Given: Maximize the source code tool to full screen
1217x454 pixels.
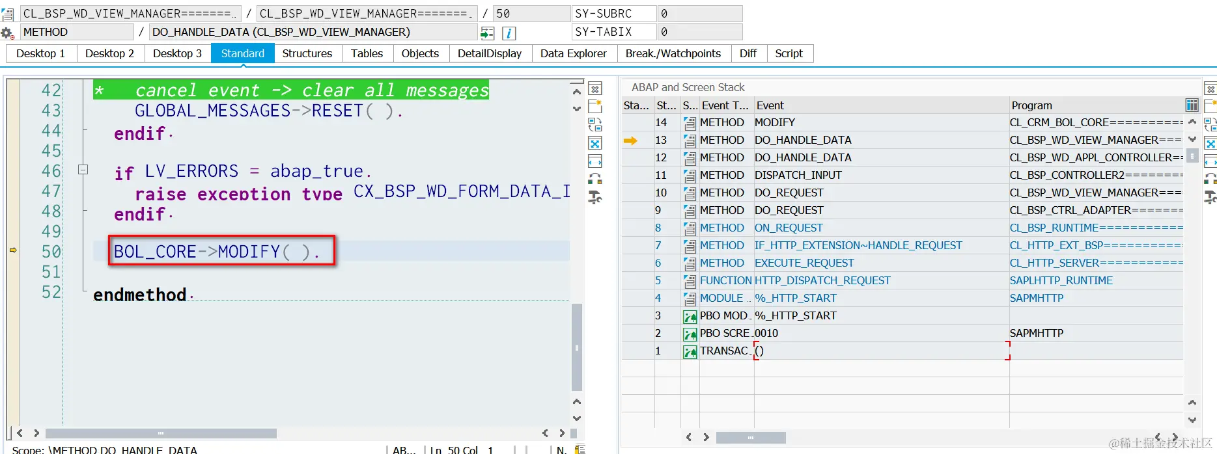Looking at the screenshot, I should [595, 143].
